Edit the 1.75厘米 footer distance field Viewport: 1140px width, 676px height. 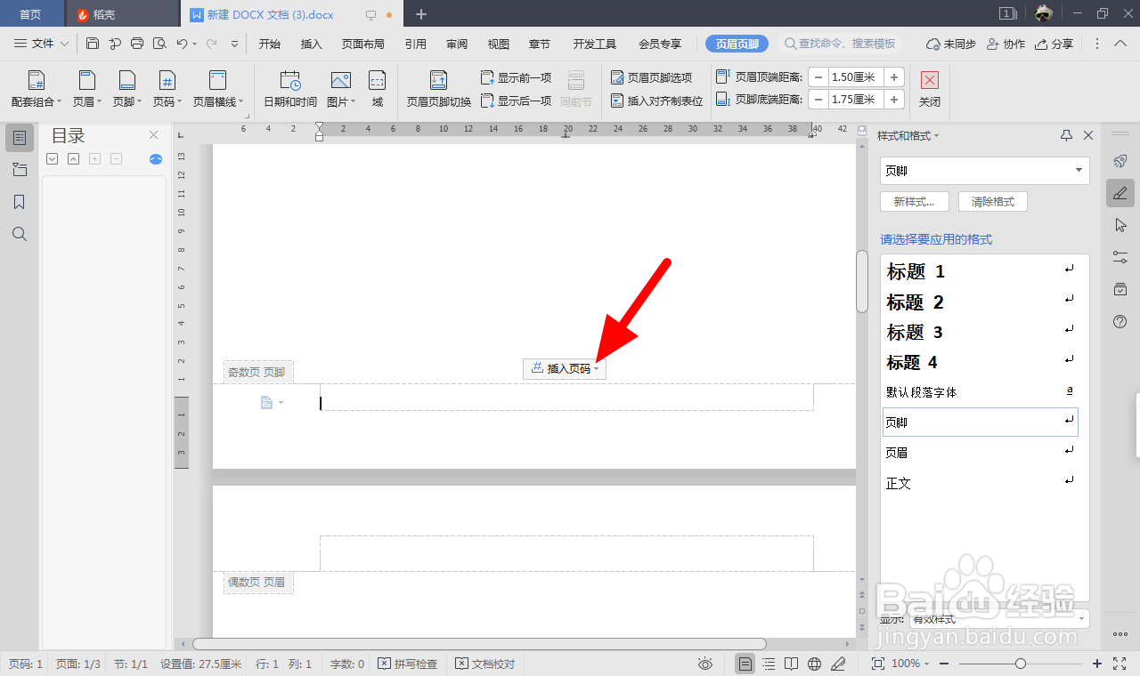pos(856,100)
